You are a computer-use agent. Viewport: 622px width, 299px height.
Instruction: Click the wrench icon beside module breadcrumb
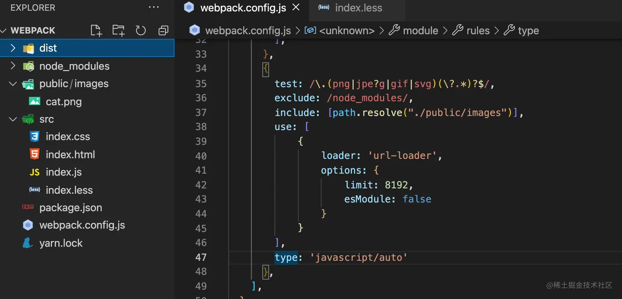(x=395, y=30)
